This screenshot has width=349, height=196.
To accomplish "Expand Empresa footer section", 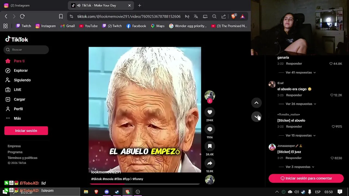I will pyautogui.click(x=14, y=146).
